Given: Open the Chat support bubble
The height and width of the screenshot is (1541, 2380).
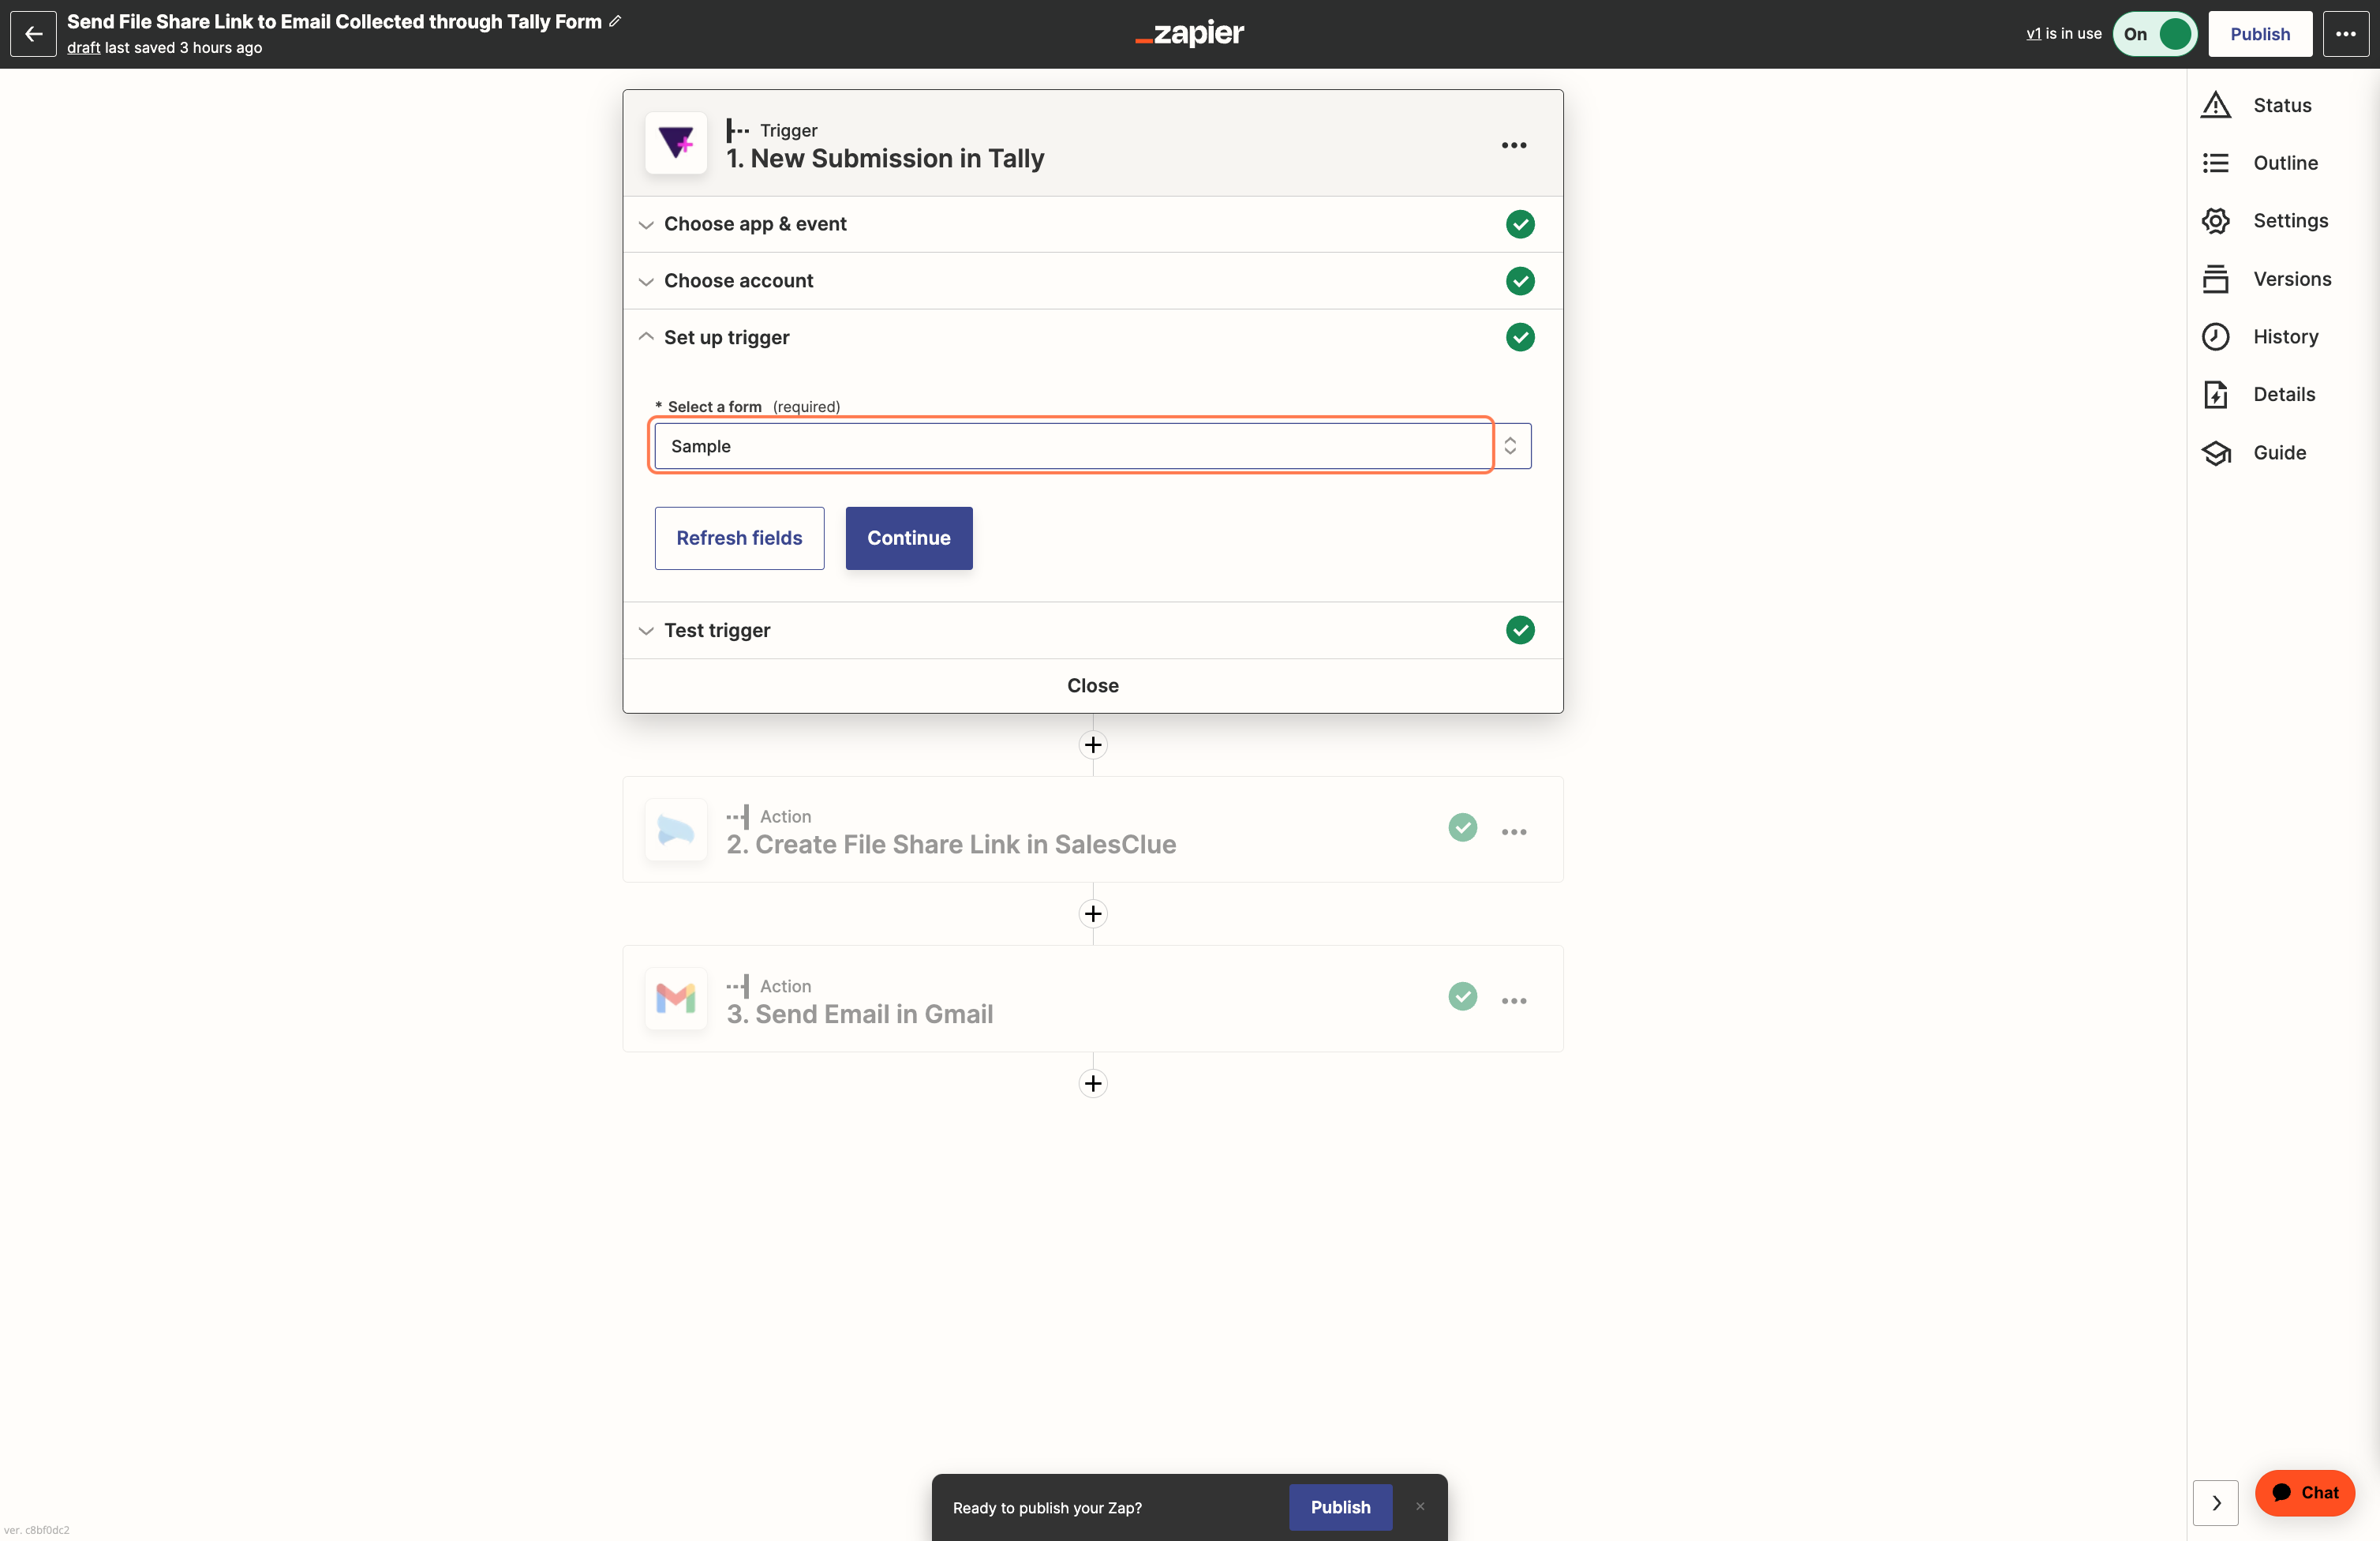Looking at the screenshot, I should pos(2304,1493).
